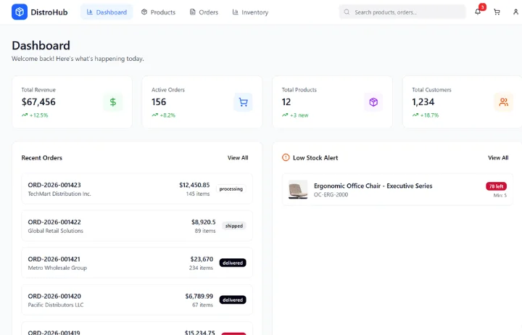Viewport: 522px width, 335px height.
Task: Open the Products tab
Action: click(x=158, y=12)
